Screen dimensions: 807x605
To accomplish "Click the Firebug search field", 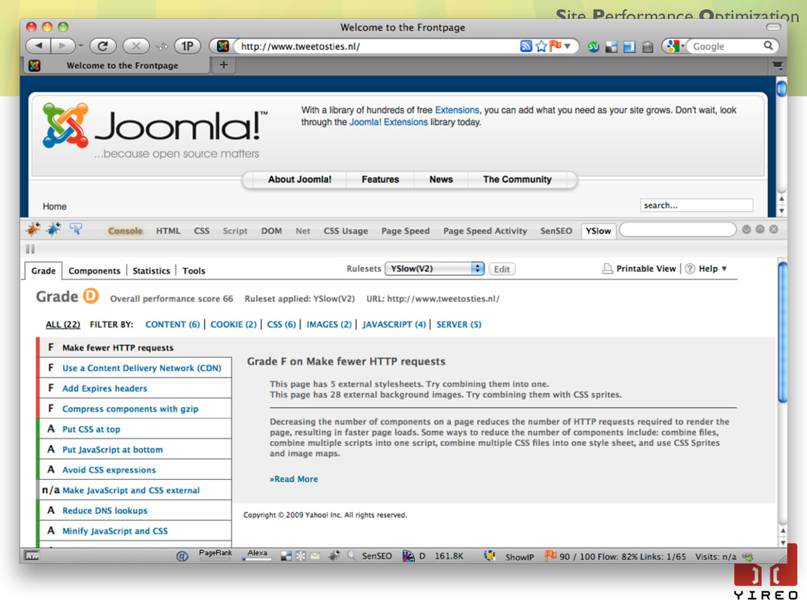I will click(677, 230).
